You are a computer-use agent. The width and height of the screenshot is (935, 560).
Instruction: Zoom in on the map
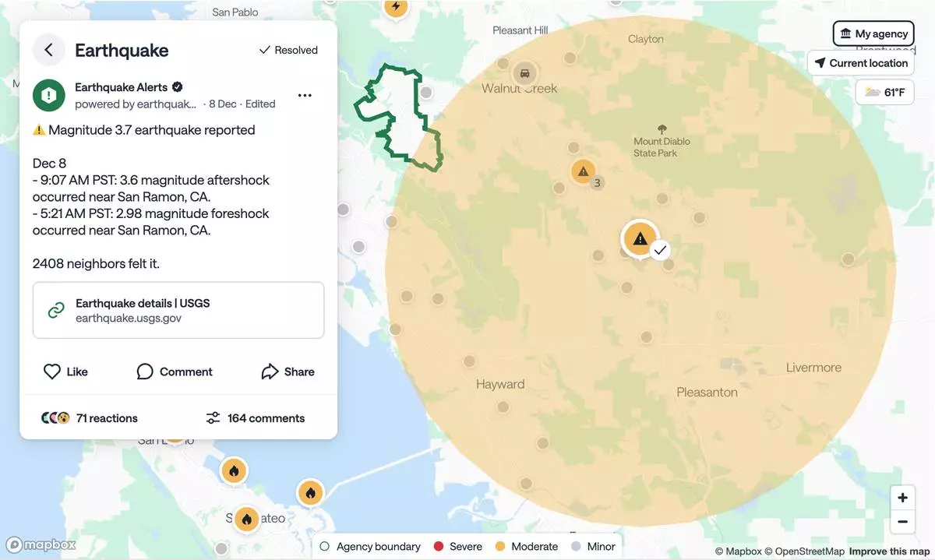pos(902,498)
